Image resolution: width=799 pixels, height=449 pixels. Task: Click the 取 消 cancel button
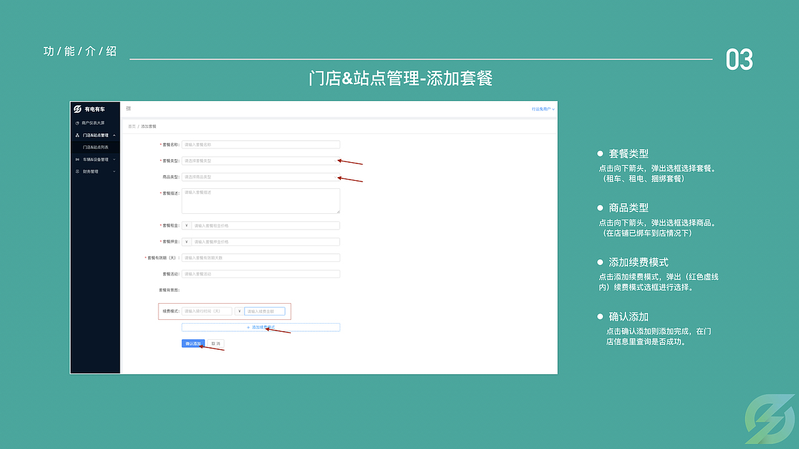coord(217,343)
